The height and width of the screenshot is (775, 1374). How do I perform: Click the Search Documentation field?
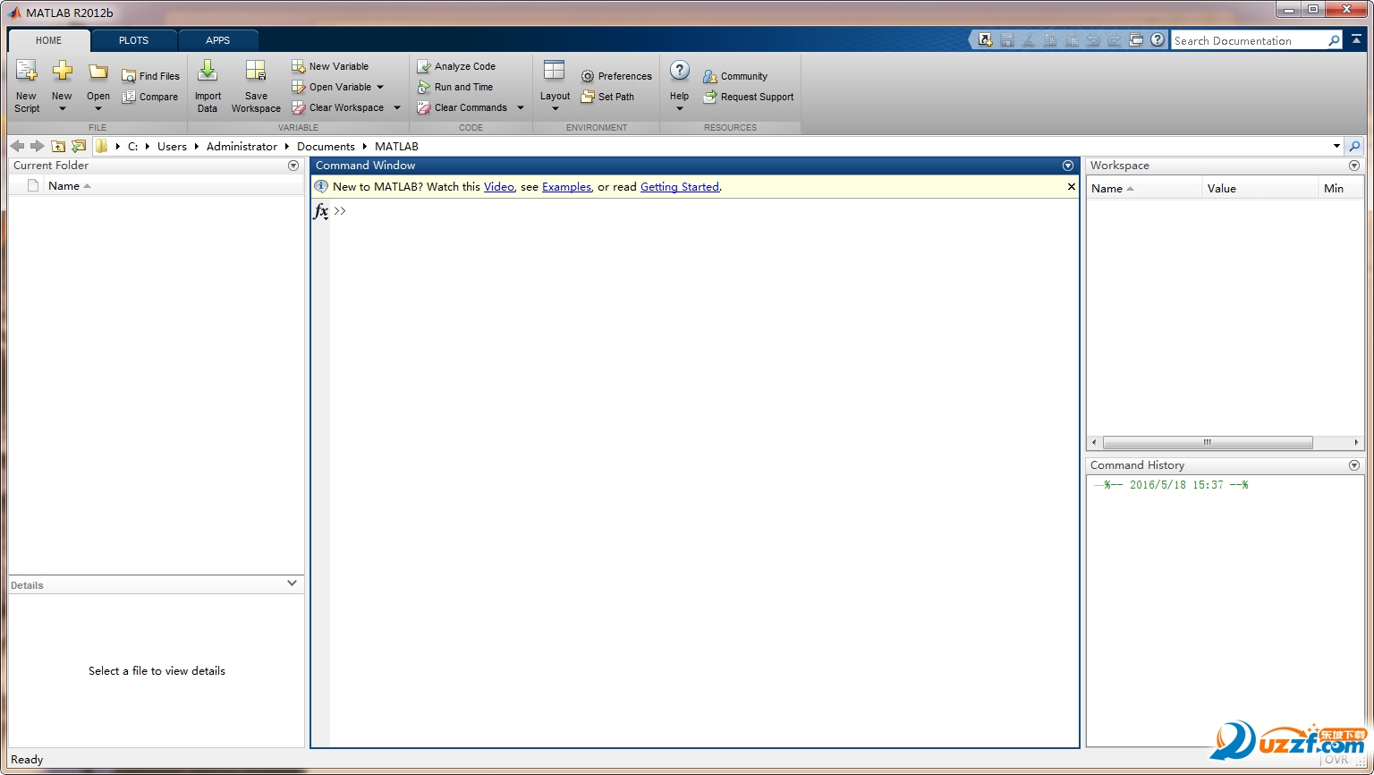point(1248,40)
